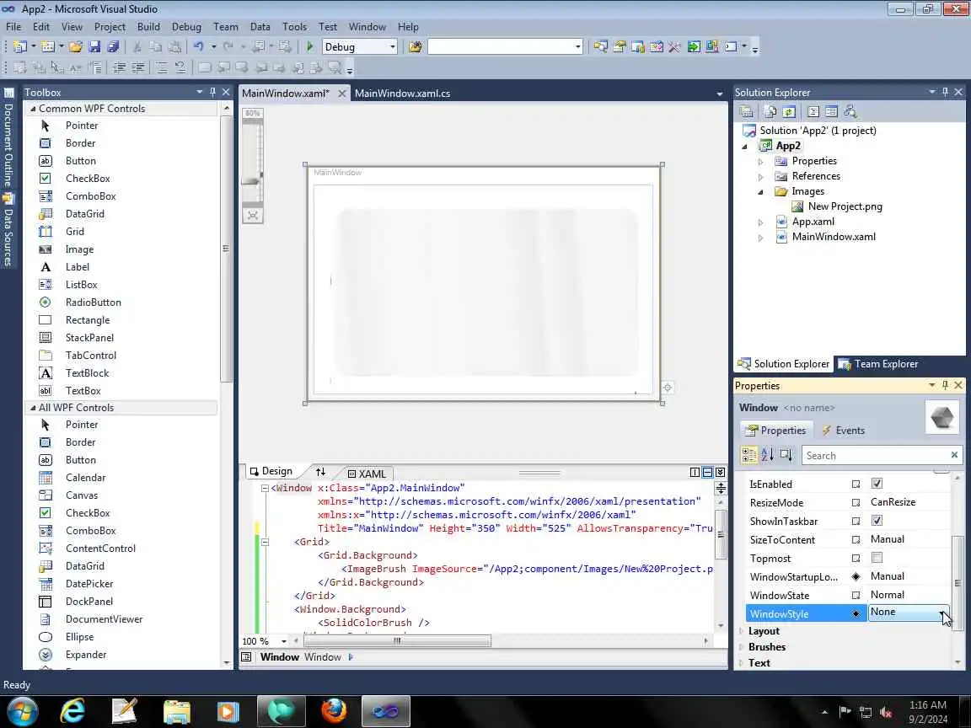Toggle the IsEnabled checkbox
This screenshot has width=971, height=728.
tap(877, 484)
